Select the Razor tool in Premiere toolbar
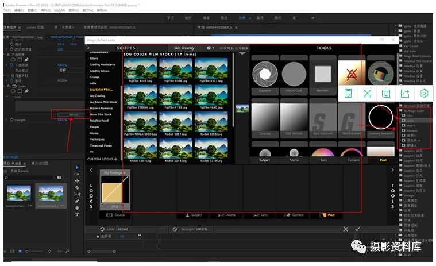Image resolution: width=436 pixels, height=266 pixels. pos(78,187)
